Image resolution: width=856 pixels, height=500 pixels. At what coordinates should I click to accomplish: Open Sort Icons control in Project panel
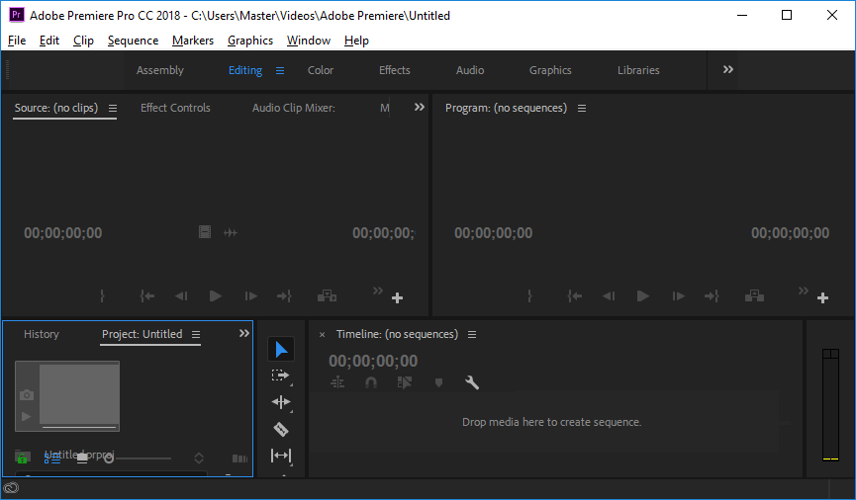click(199, 458)
